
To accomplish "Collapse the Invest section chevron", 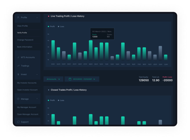I will click(x=37, y=74).
